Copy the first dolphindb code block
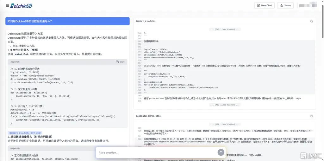The image size is (324, 161). click(x=120, y=62)
